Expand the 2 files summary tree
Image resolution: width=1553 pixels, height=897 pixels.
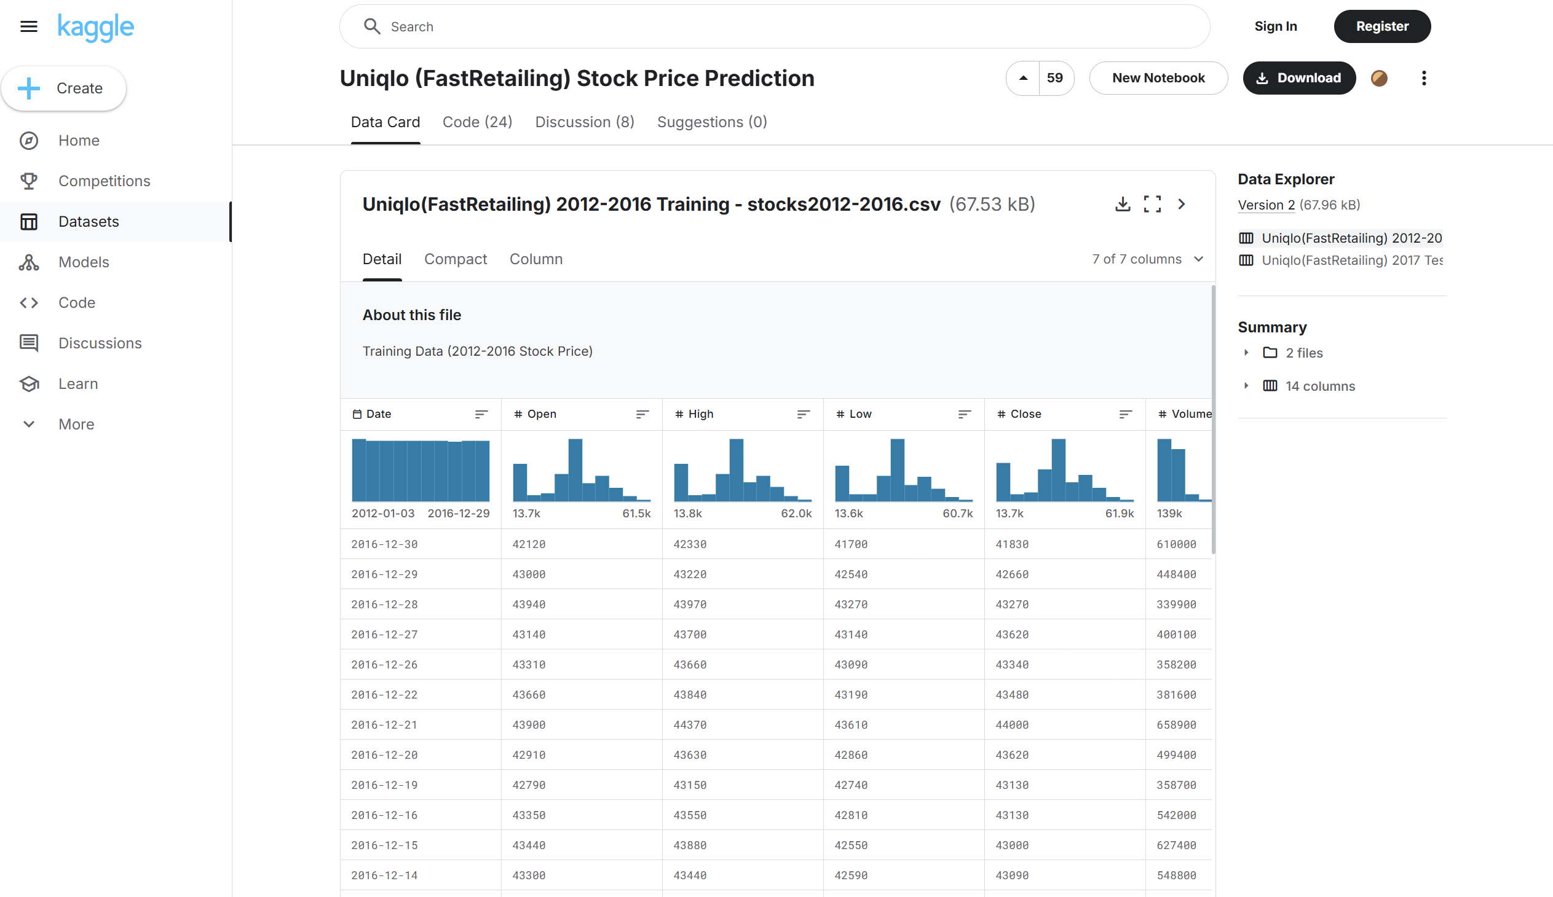(1246, 353)
